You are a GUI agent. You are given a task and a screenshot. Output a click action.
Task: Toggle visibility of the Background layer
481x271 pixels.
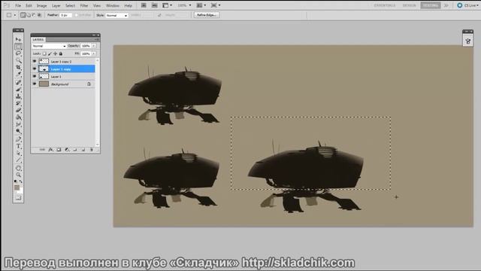coord(35,84)
